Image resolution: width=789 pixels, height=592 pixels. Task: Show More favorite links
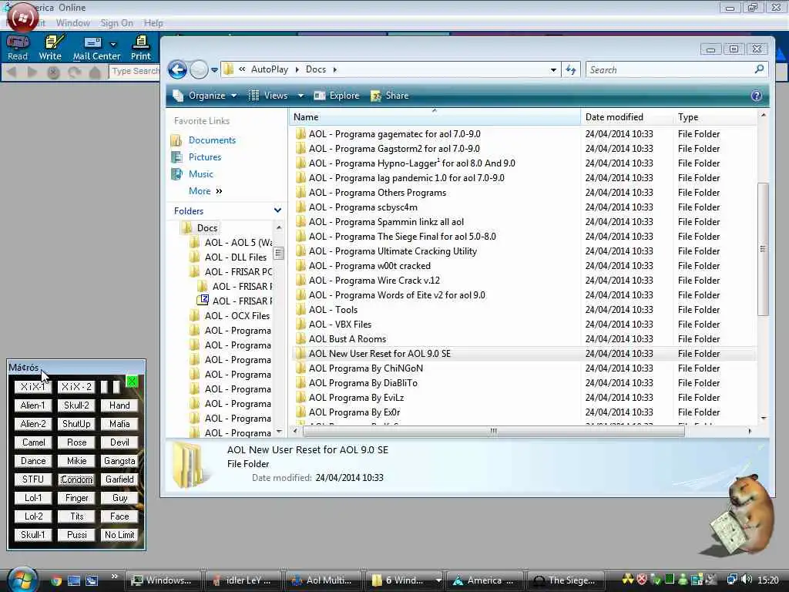tap(205, 191)
